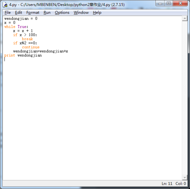
Task: Click the 'while' keyword
Action: [10, 27]
